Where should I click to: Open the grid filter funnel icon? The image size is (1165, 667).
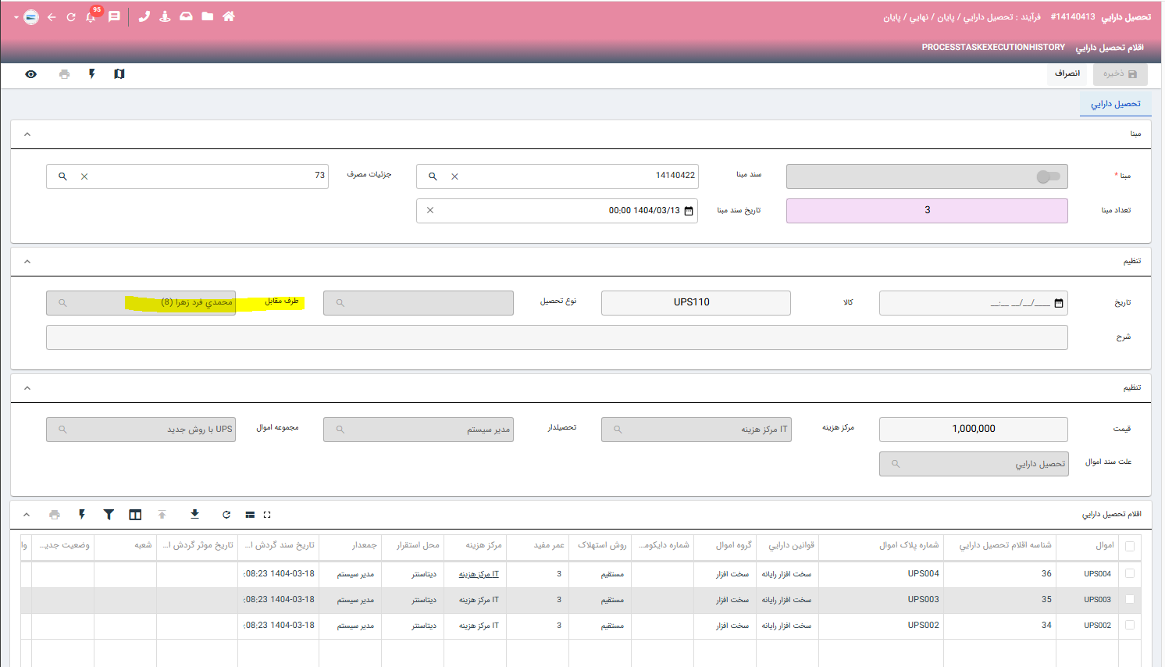pos(109,515)
